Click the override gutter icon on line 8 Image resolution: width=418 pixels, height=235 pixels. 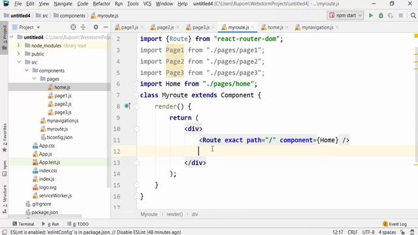[x=127, y=106]
